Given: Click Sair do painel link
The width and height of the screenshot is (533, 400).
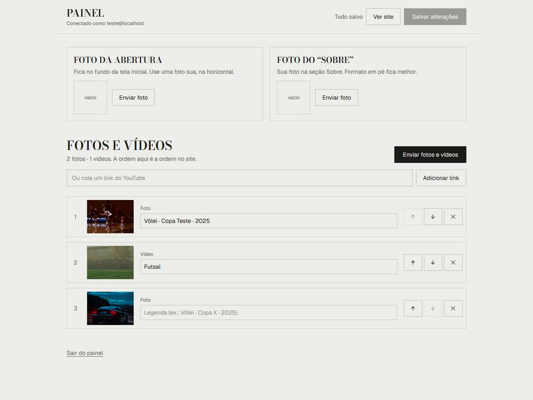Looking at the screenshot, I should pos(84,353).
